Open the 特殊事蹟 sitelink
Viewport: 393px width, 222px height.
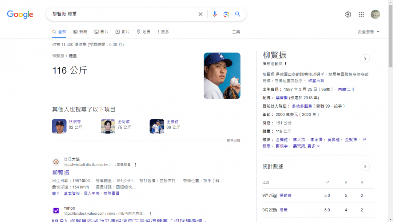click(x=112, y=194)
